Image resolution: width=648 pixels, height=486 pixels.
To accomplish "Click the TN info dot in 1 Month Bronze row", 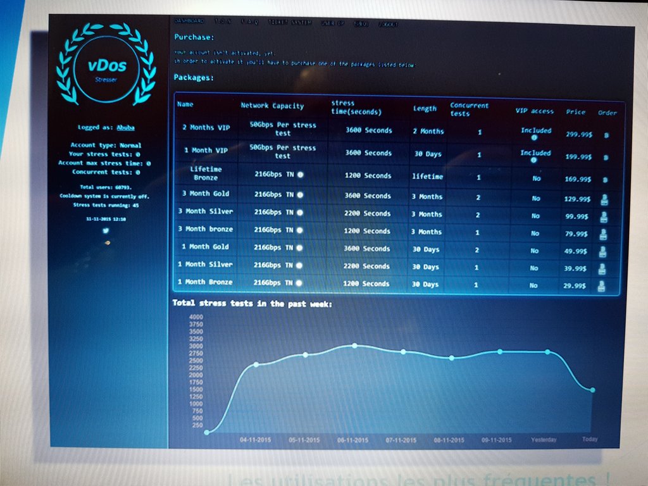I will (x=299, y=283).
